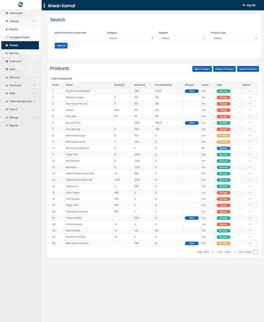
Task: Click the New Product button
Action: pos(202,69)
